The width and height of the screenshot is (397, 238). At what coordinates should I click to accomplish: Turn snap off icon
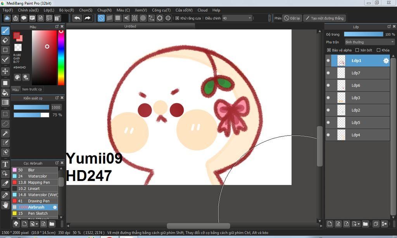[101, 18]
